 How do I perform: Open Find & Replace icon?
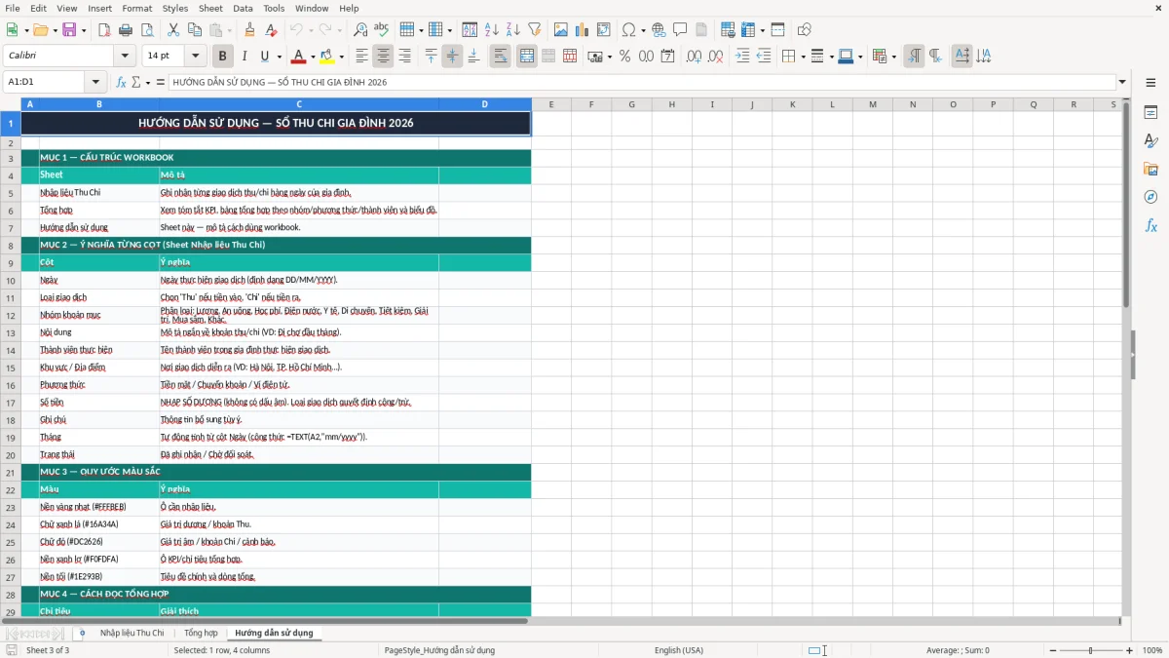click(x=360, y=30)
